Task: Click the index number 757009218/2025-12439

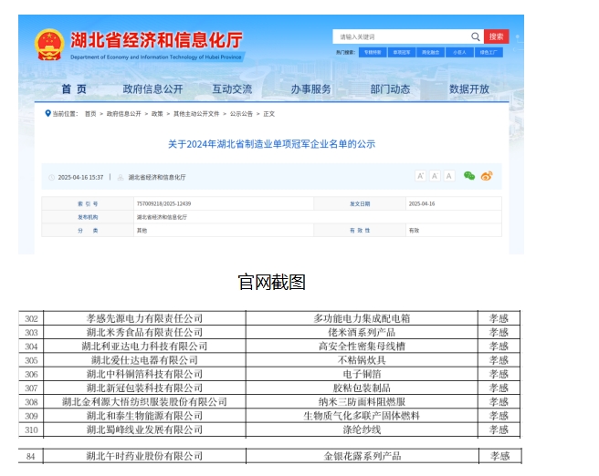Action: tap(163, 203)
